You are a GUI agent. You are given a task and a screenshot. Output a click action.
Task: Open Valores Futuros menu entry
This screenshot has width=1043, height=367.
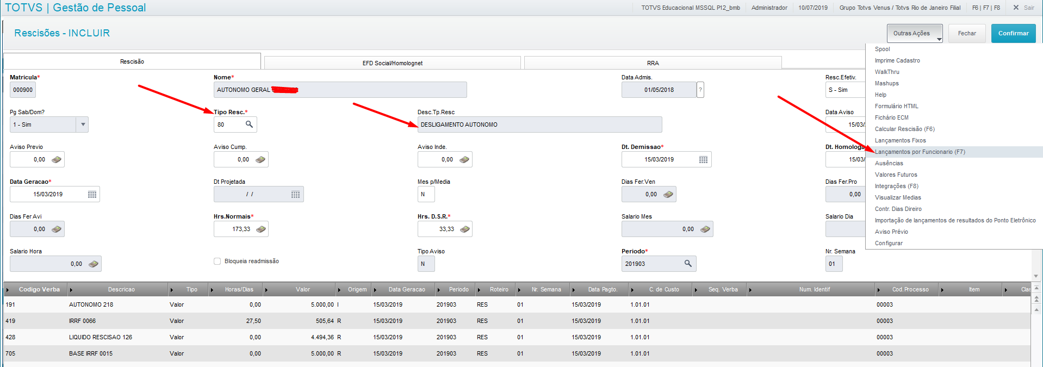pos(954,175)
